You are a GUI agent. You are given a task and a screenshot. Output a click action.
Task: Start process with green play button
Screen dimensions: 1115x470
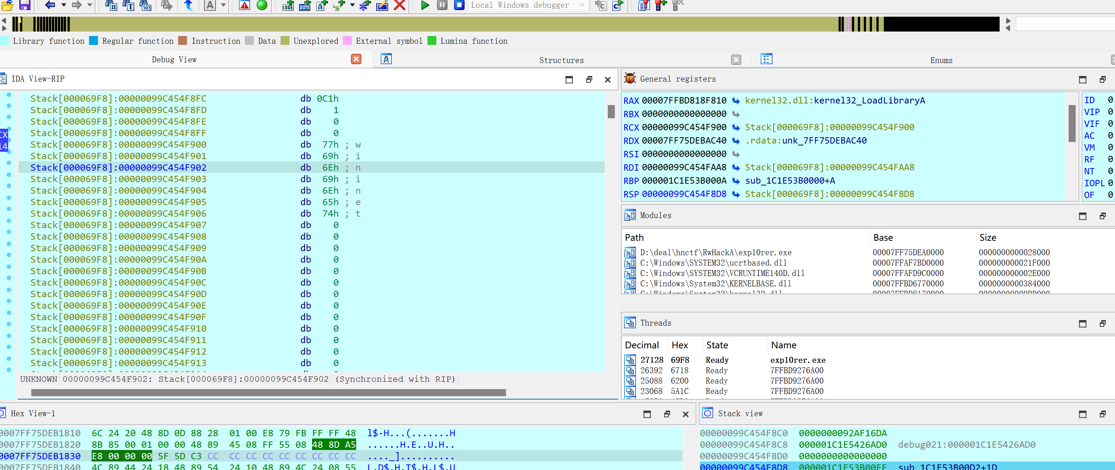[425, 5]
